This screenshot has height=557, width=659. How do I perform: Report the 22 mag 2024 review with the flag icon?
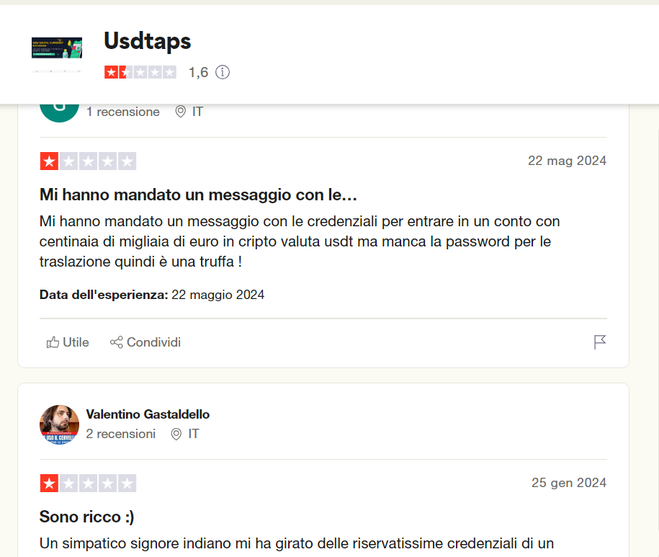pyautogui.click(x=600, y=342)
